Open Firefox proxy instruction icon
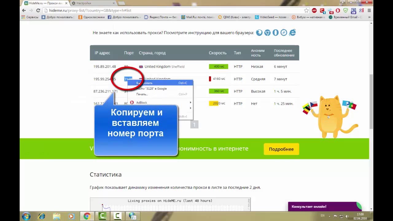The height and width of the screenshot is (221, 393). (259, 33)
